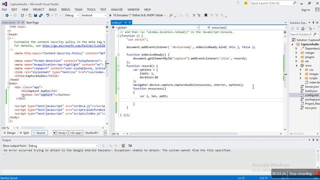Viewport: 320px width, 180px height.
Task: Click the go.microsoft.com link in comment
Action: pyautogui.click(x=73, y=45)
